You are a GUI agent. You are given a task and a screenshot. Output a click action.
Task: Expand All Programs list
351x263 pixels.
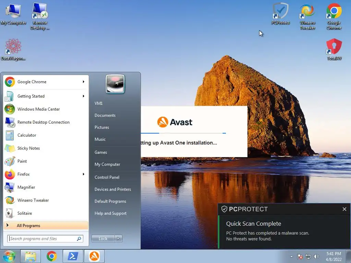pos(46,225)
